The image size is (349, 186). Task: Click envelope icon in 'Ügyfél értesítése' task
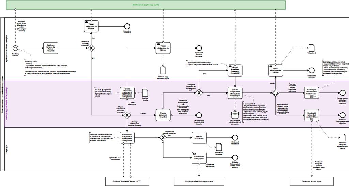tap(230, 66)
